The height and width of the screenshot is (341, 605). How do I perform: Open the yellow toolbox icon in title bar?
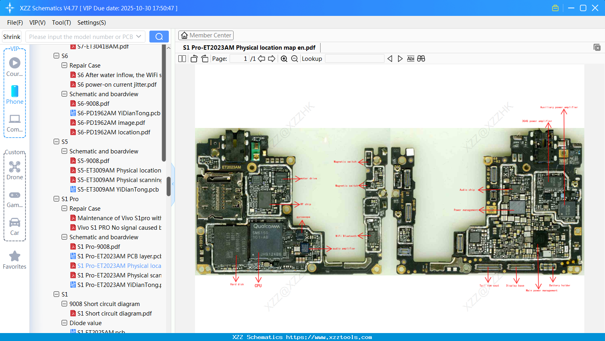[x=555, y=8]
